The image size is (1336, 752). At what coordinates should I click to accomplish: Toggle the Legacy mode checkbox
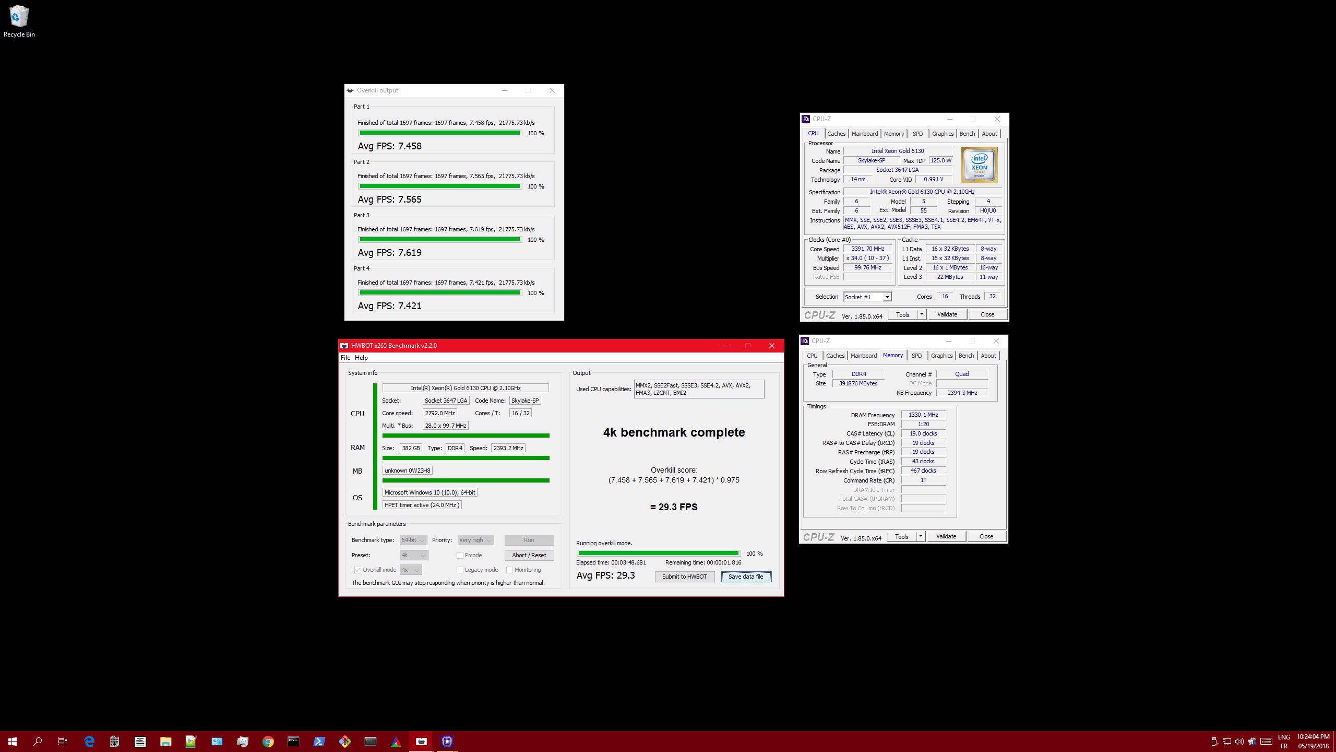click(460, 570)
